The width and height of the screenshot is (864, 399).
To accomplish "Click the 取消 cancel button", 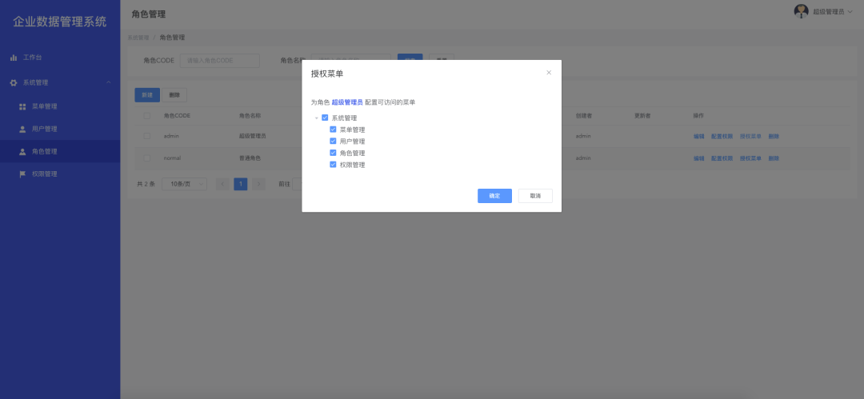I will click(x=535, y=196).
